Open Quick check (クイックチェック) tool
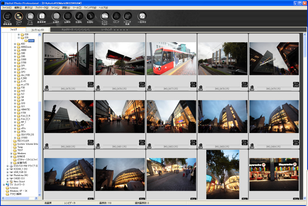This screenshot has height=206, width=308. [x=104, y=17]
